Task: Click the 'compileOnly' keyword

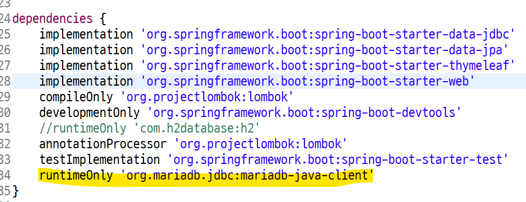Action: (x=76, y=97)
